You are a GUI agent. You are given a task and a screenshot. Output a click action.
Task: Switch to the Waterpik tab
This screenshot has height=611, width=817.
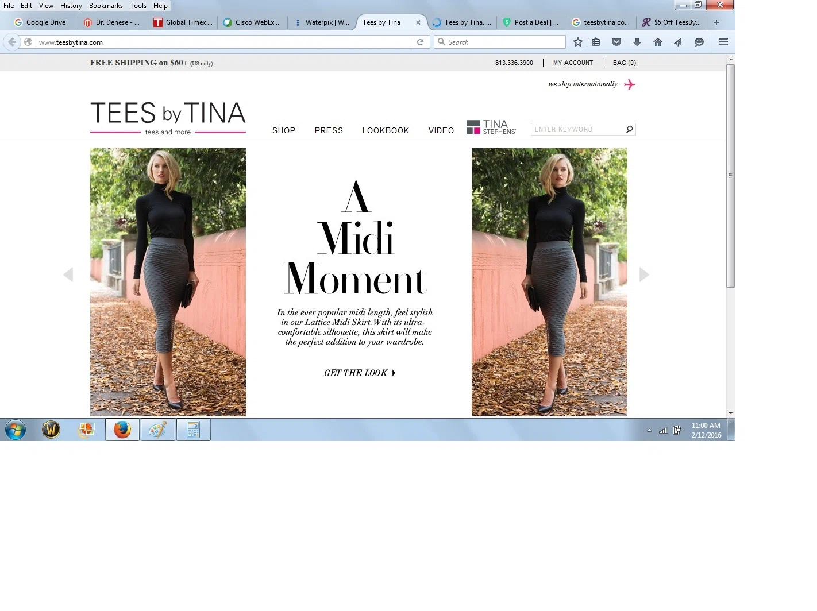[322, 22]
